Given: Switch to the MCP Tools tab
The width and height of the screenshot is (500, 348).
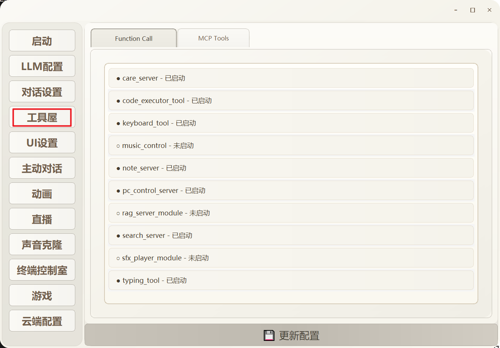Looking at the screenshot, I should pos(213,38).
